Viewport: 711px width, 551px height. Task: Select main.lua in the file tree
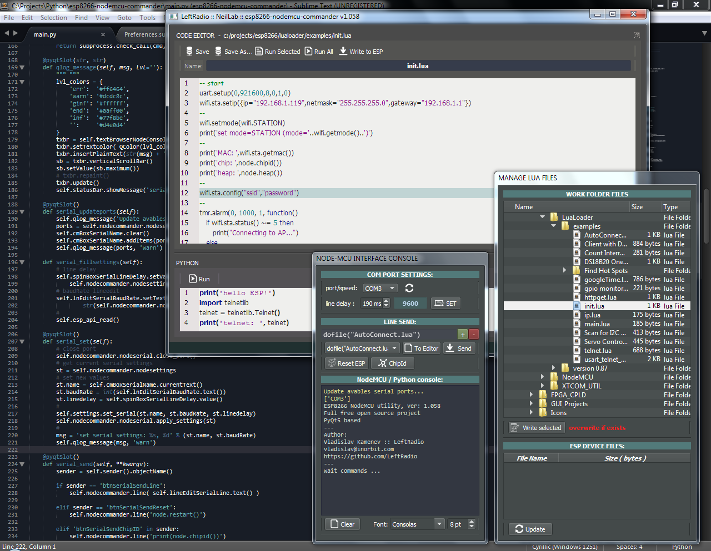pos(597,323)
